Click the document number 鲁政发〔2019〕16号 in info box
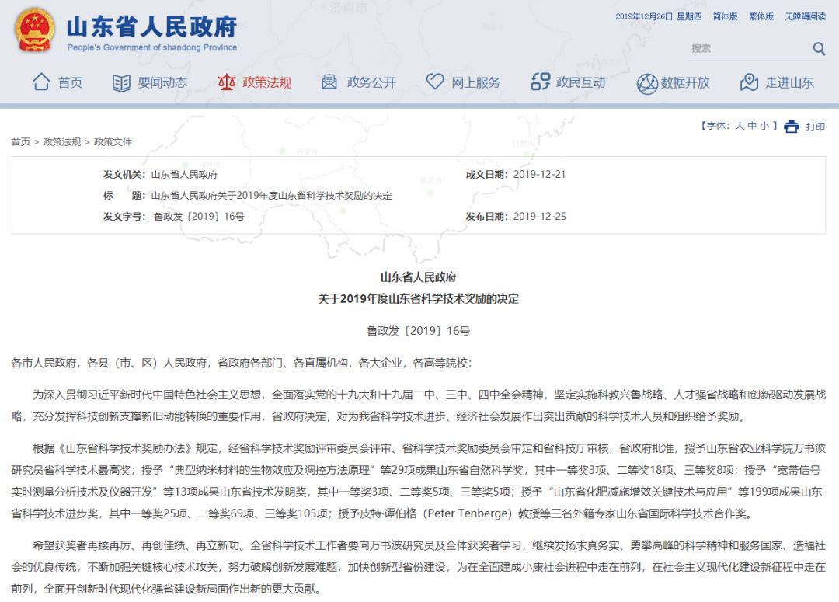Viewport: 839px width, 602px height. pos(199,217)
